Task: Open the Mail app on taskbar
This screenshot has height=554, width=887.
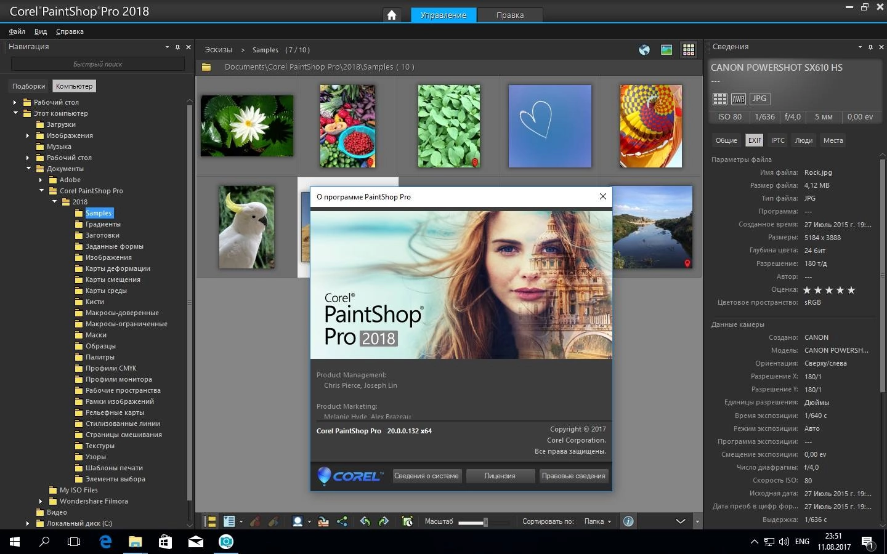Action: click(x=196, y=542)
